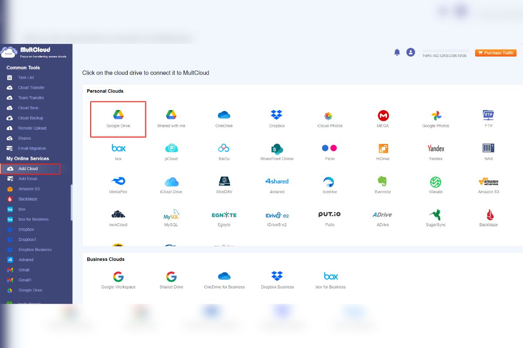523x348 pixels.
Task: Connect Yandex disk
Action: [436, 152]
